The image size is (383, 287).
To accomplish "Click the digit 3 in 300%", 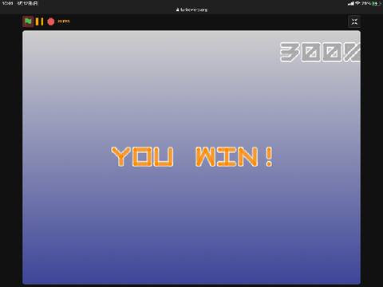I will pos(290,52).
